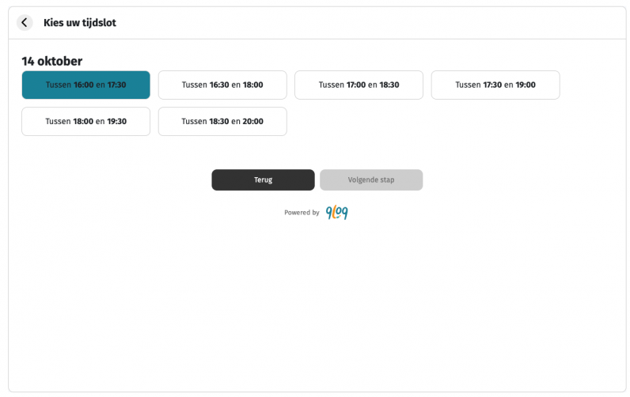Screen dimensions: 630x397
Task: Click the 'Tussen' word in the 17:00 slot
Action: pyautogui.click(x=331, y=85)
